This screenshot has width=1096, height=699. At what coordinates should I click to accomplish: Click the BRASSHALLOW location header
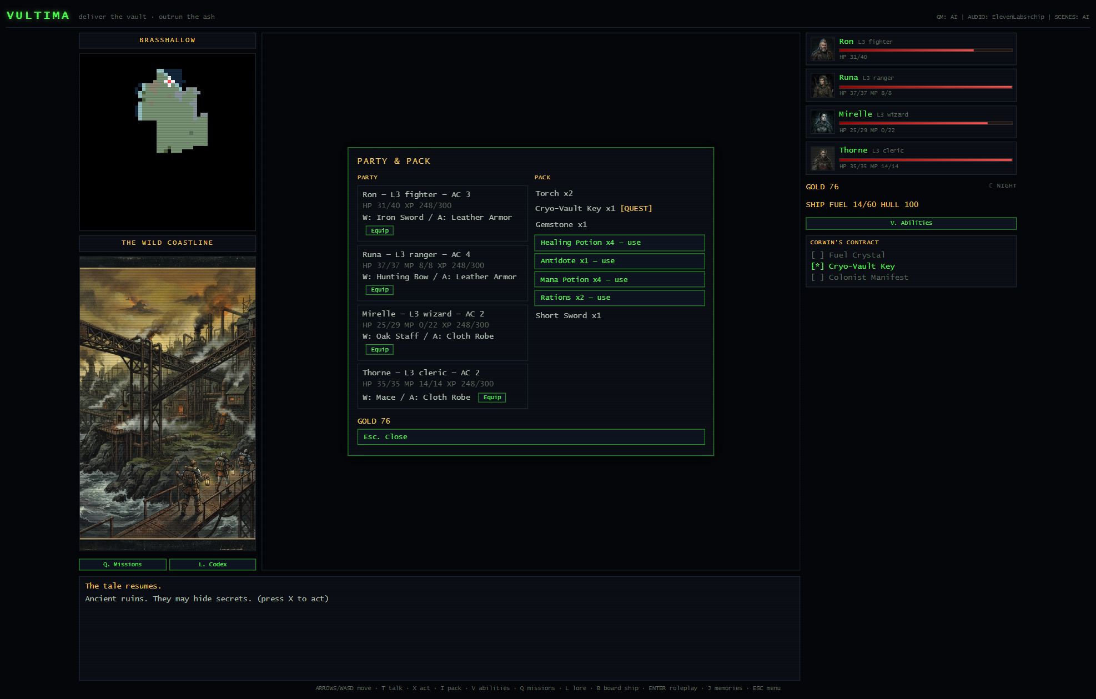168,41
